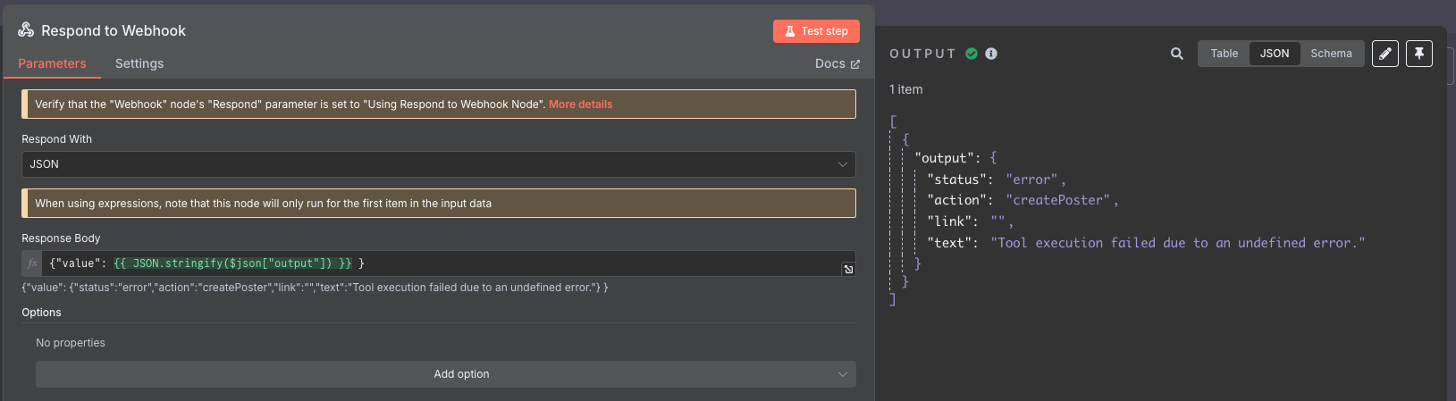Run the Test step button
The height and width of the screenshot is (401, 1456).
coord(816,31)
